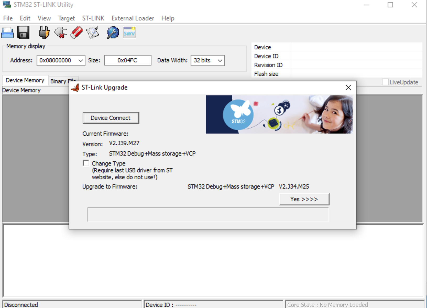Click the Program verify notepad icon
Viewport: 427px width, 308px height.
(x=93, y=32)
